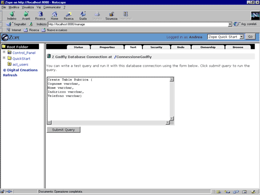Open Composer from component bar

click(253, 192)
